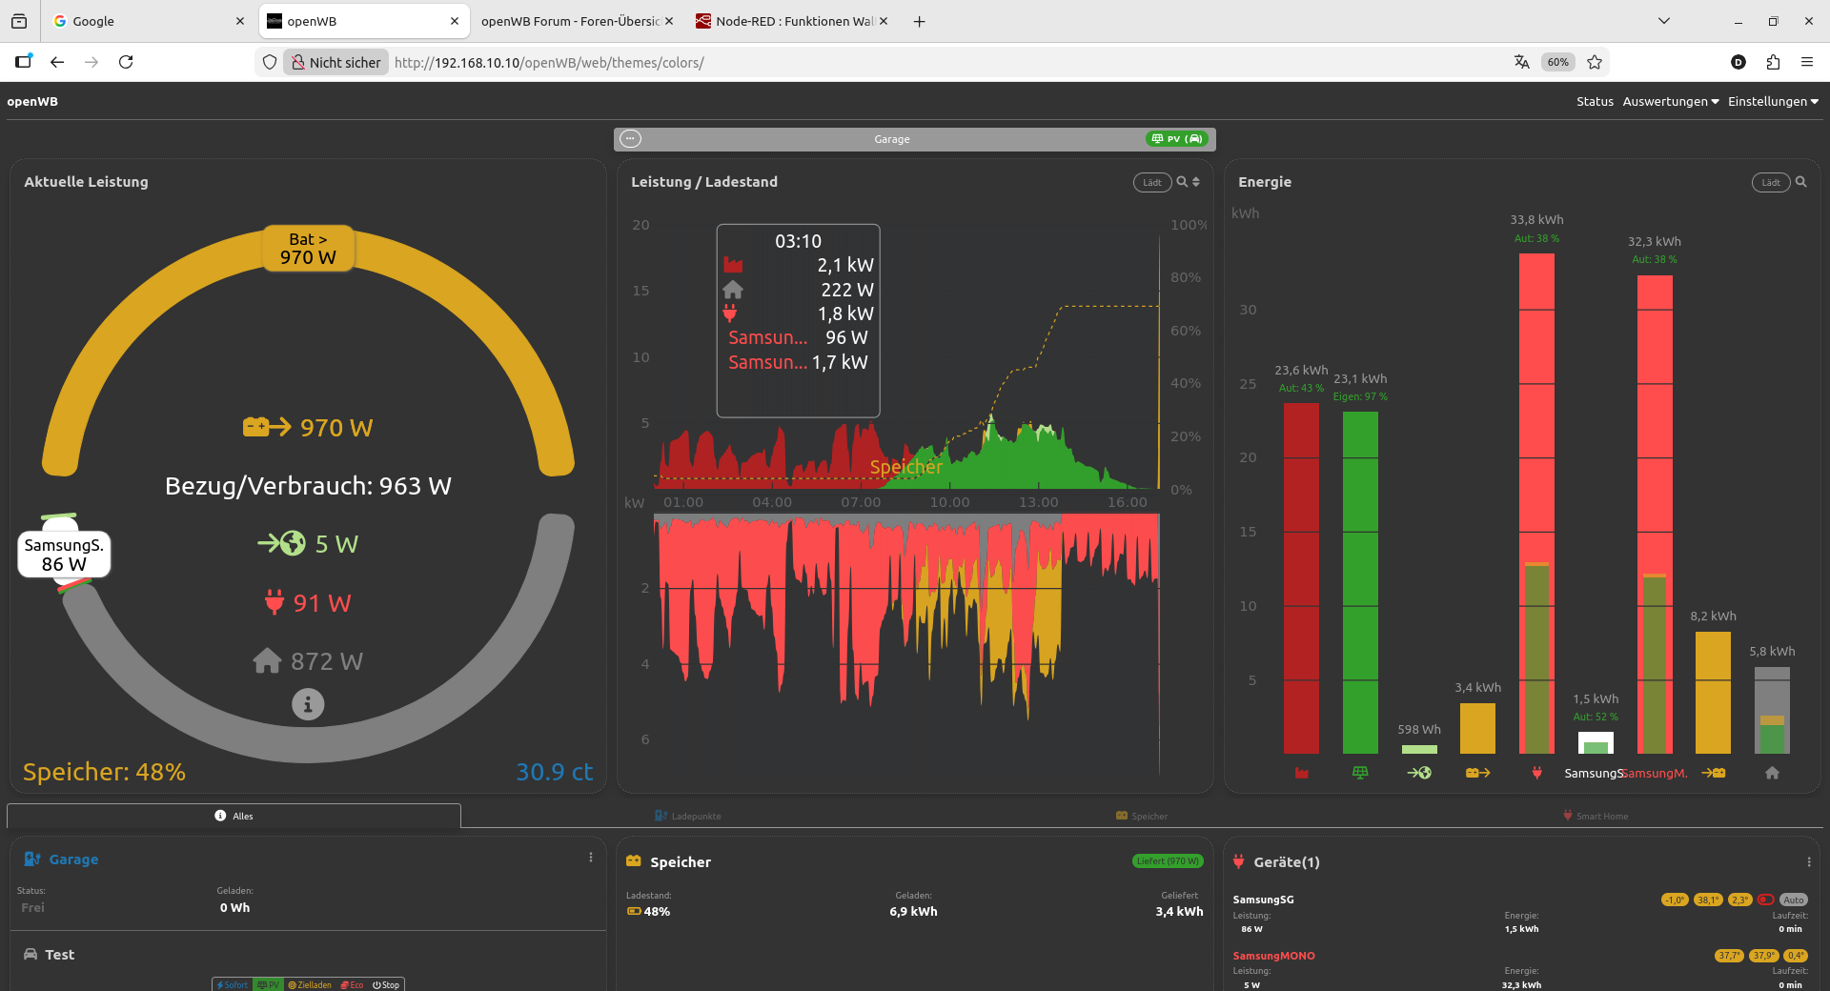Click the browser's translate page icon

[x=1521, y=62]
